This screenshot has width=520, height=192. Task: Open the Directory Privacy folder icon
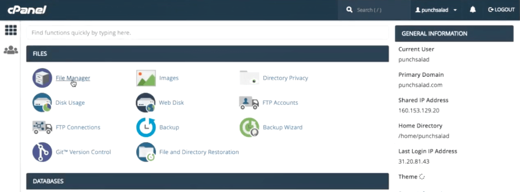(249, 78)
